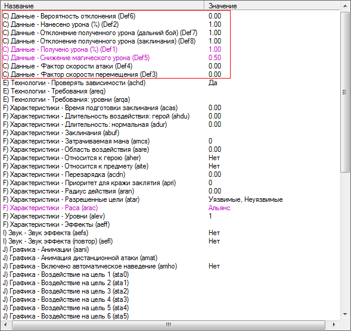The width and height of the screenshot is (351, 331).
Task: Click value Да for Проверять зависимости
Action: pyautogui.click(x=213, y=83)
